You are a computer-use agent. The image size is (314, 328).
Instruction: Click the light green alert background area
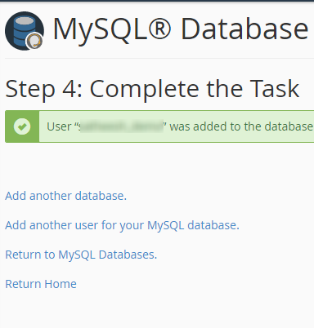[x=177, y=126]
